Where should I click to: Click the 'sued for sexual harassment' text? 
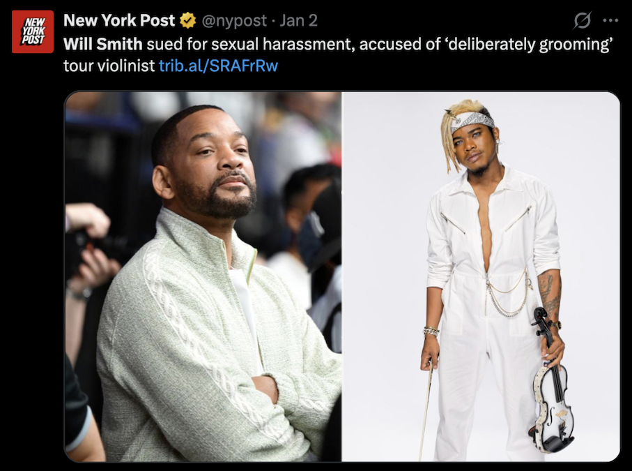(x=250, y=44)
